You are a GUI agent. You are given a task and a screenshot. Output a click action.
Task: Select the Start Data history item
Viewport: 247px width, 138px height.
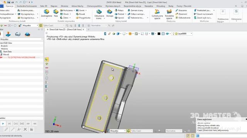click(x=7, y=51)
